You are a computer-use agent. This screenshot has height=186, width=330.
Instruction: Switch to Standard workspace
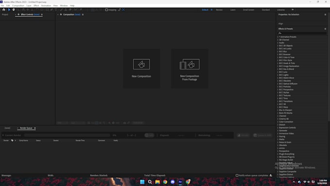[x=265, y=10]
